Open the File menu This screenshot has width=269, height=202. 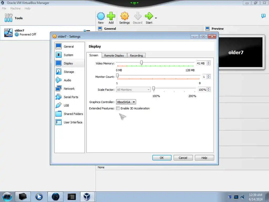(4, 8)
